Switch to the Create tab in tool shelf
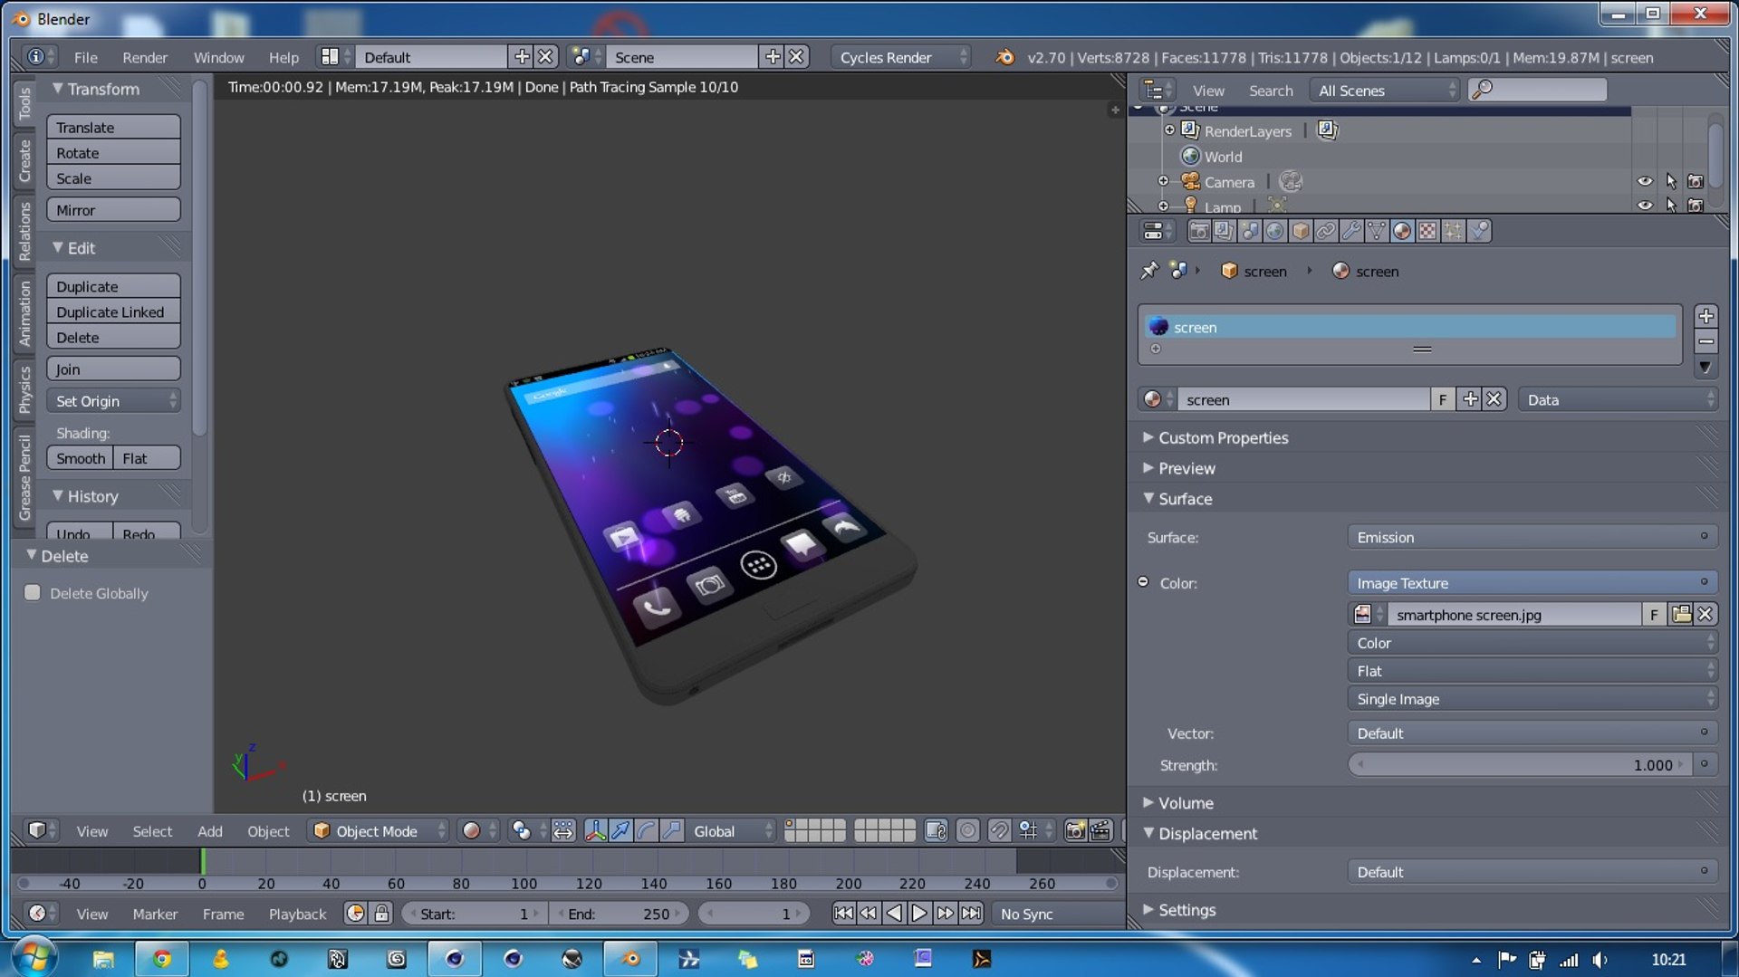Screen dimensions: 1739x977 24,161
